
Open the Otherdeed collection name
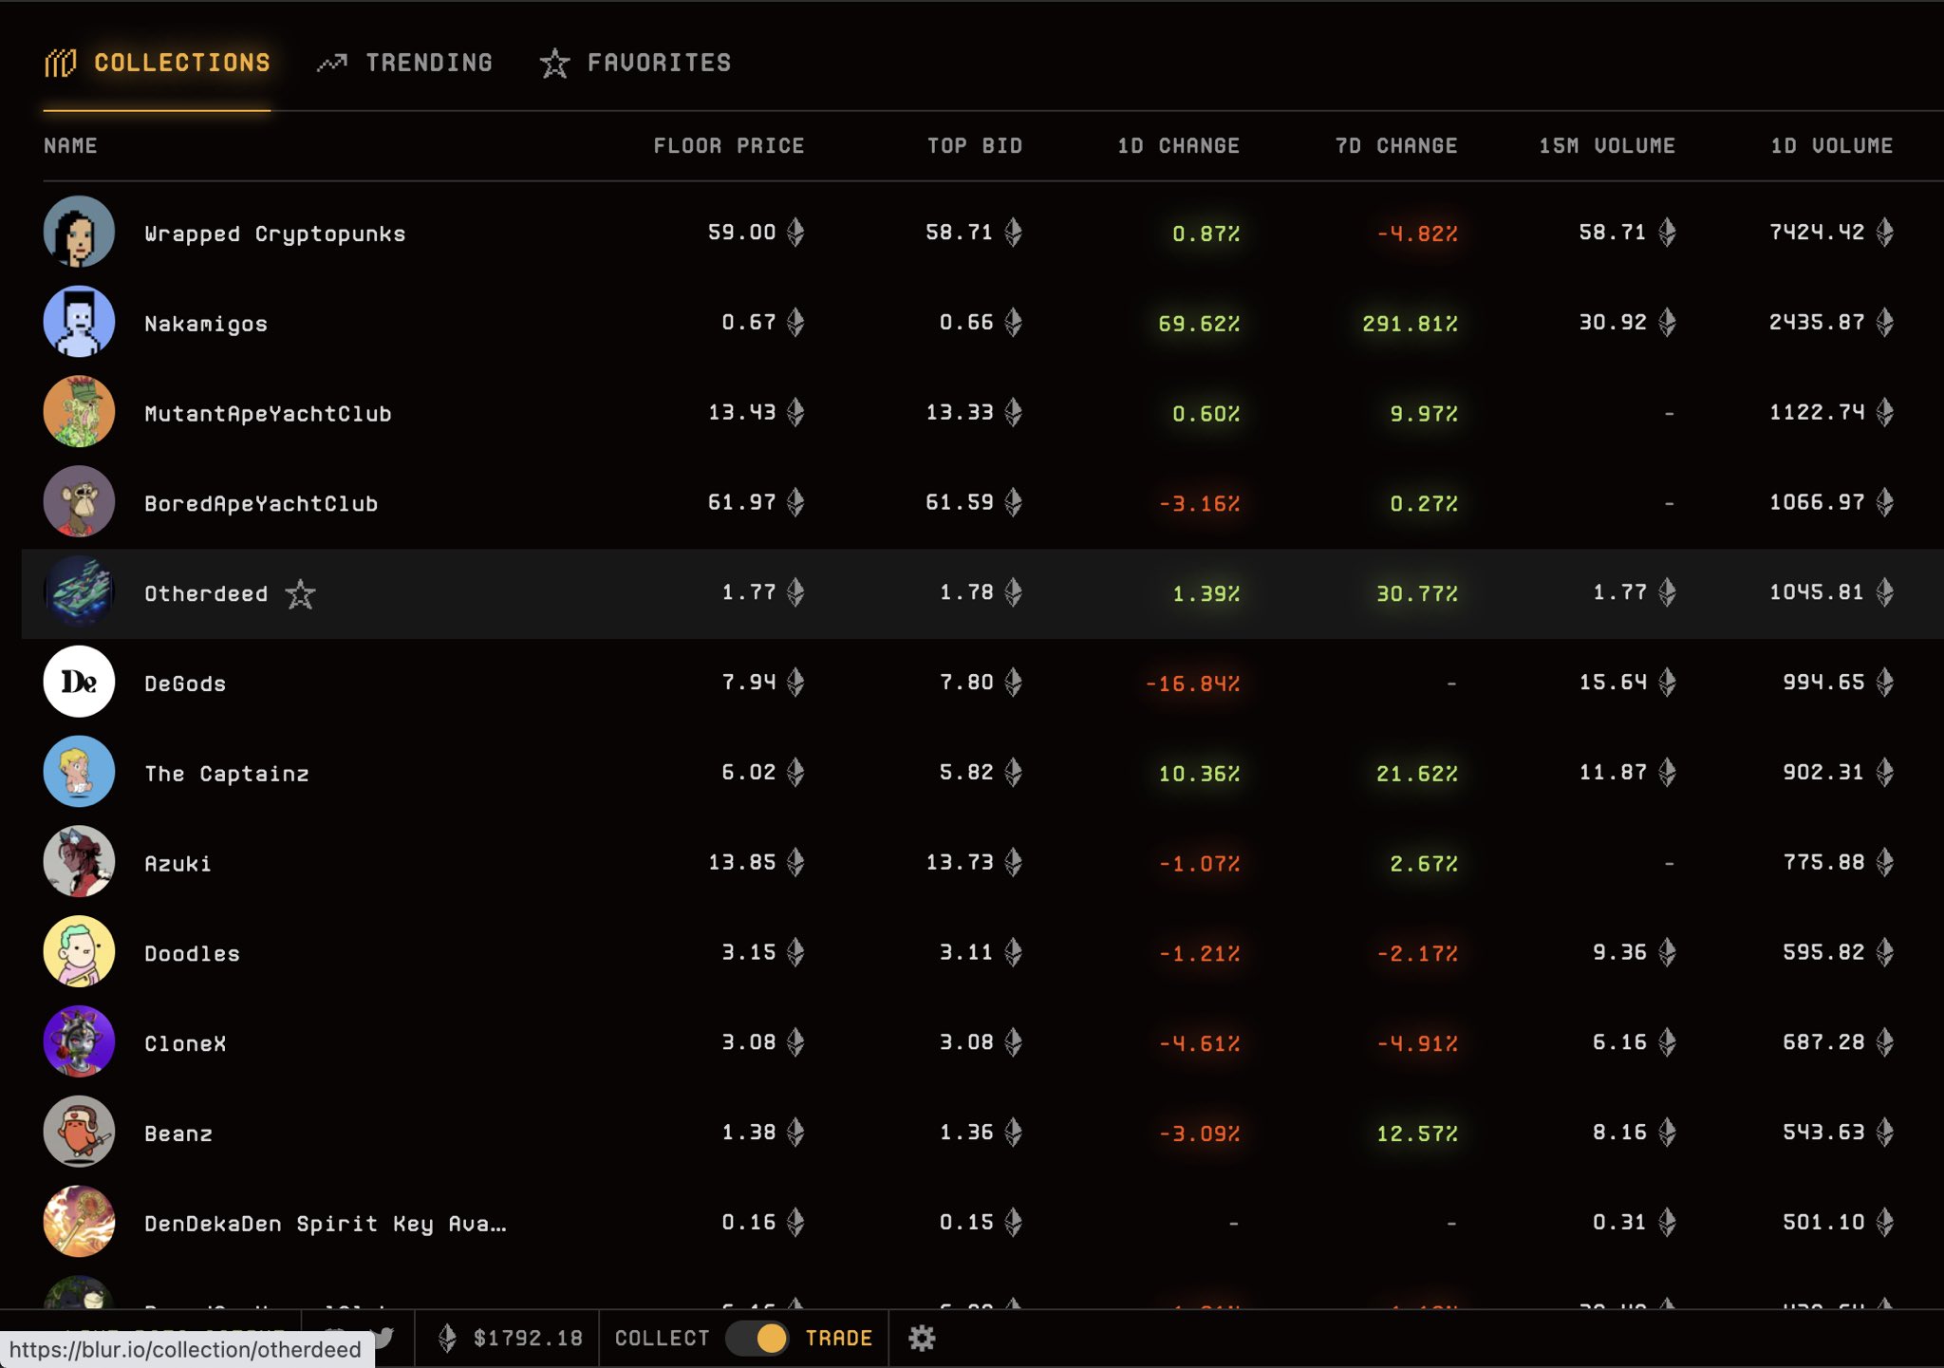point(206,594)
